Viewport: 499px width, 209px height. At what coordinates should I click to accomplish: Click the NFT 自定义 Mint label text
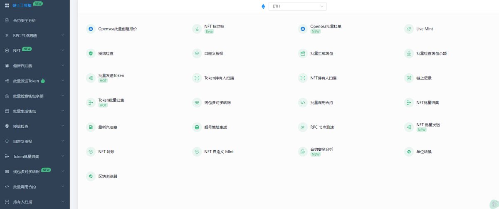219,152
